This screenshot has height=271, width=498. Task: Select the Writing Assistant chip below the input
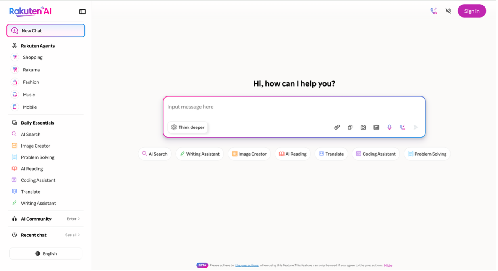pos(200,154)
